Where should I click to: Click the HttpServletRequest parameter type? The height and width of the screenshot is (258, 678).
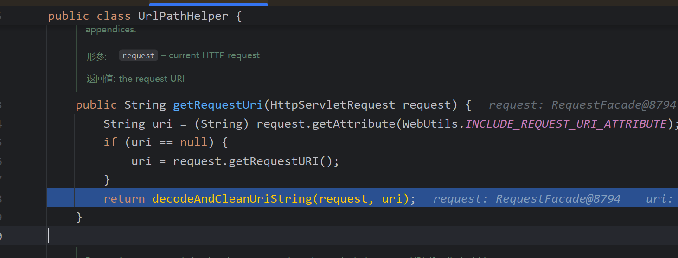pyautogui.click(x=333, y=105)
